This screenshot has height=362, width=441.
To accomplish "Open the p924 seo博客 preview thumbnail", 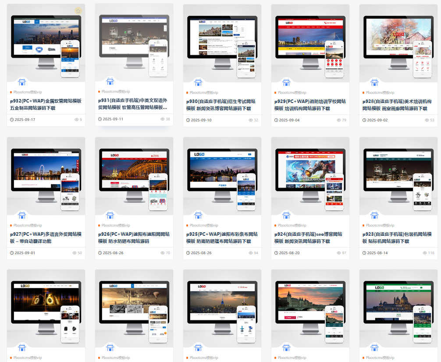I will 310,176.
